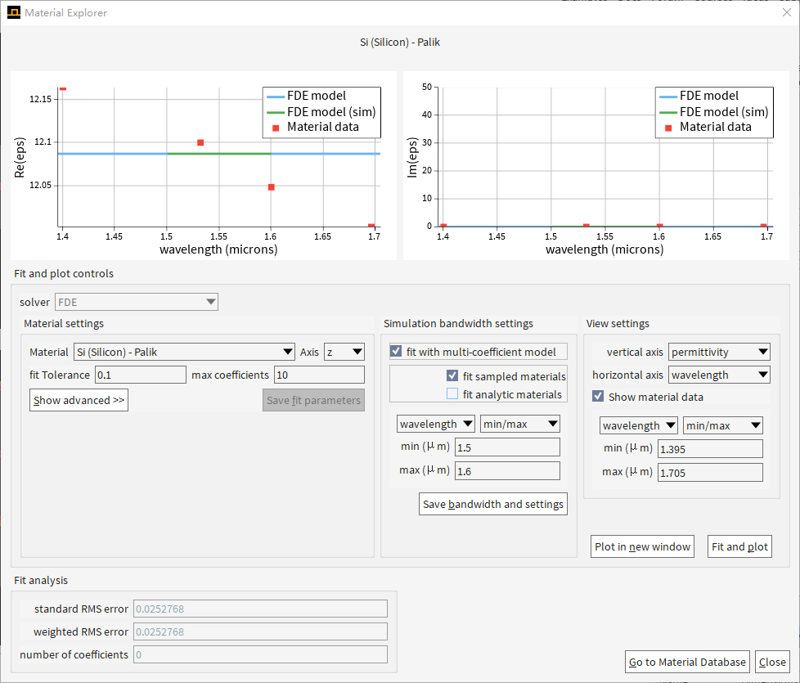Click the max coefficients input field
Screen dimensions: 800x683
(319, 375)
